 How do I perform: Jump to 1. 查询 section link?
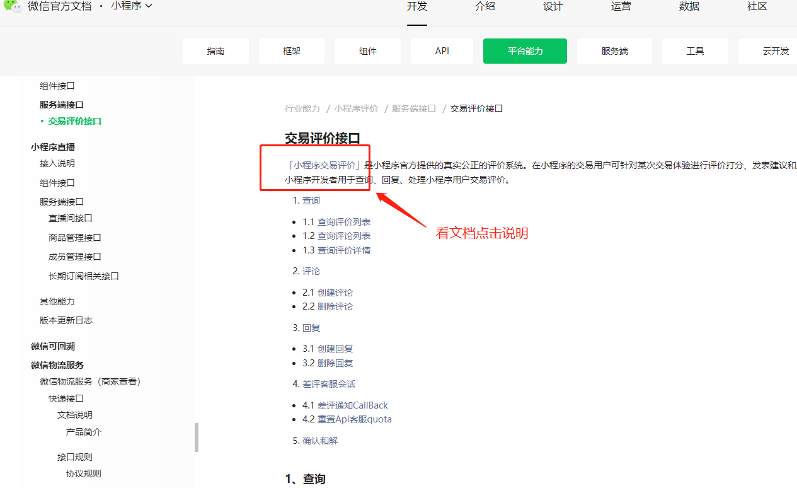311,200
